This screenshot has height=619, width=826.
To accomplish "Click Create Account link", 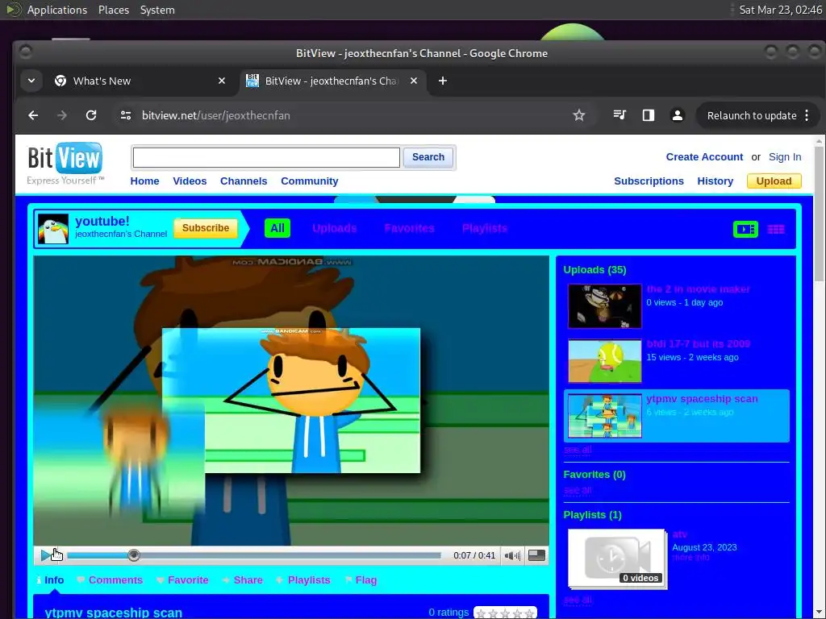I will pyautogui.click(x=704, y=157).
